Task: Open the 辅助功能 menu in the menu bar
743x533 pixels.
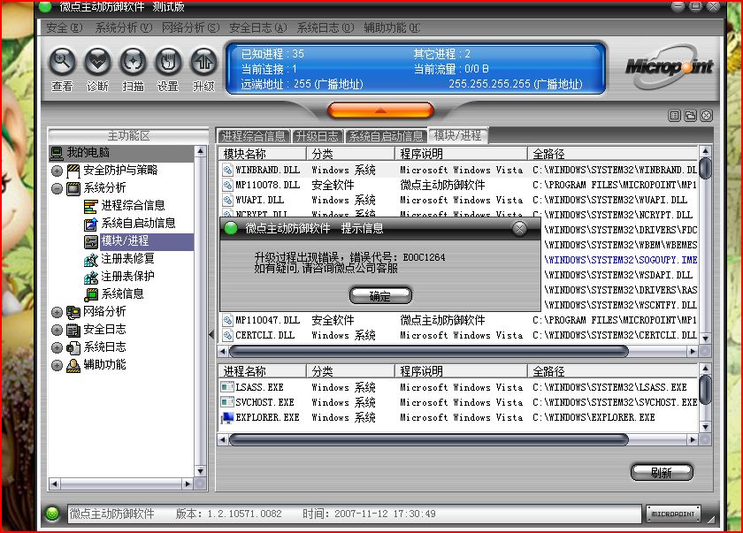Action: pos(392,28)
